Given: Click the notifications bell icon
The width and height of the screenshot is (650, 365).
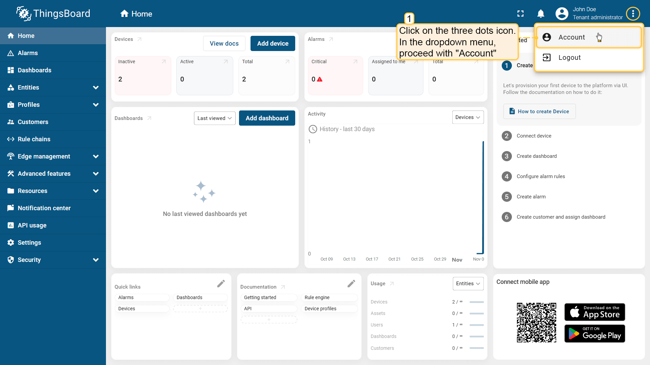Looking at the screenshot, I should click(541, 14).
